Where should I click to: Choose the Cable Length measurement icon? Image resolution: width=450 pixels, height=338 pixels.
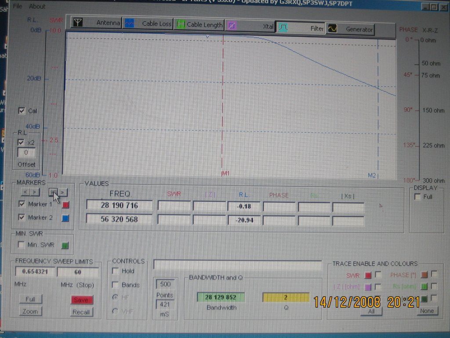[x=180, y=25]
